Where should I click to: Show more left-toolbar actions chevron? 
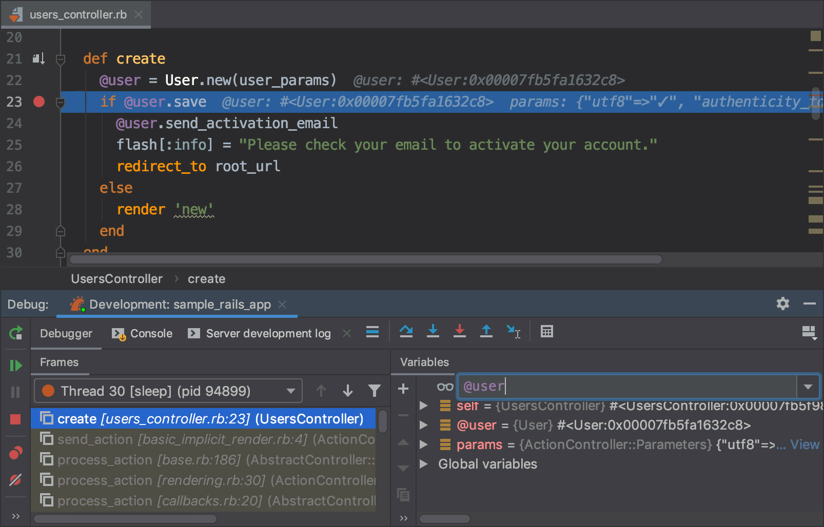[x=15, y=516]
